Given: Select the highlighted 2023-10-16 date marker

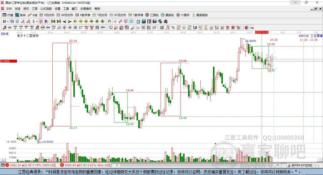Looking at the screenshot, I should tap(261, 33).
